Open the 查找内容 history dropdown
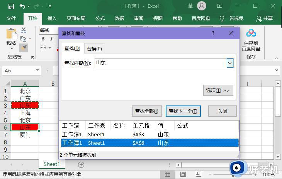Image resolution: width=282 pixels, height=179 pixels. click(x=230, y=63)
